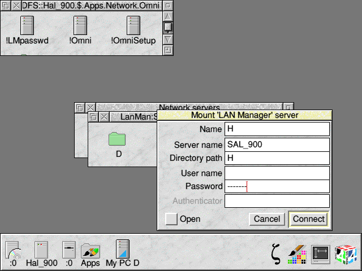The height and width of the screenshot is (271, 362).
Task: Click the Cancel button
Action: [x=267, y=219]
